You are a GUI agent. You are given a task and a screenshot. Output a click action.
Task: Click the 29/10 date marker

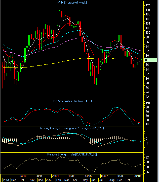coord(137,176)
